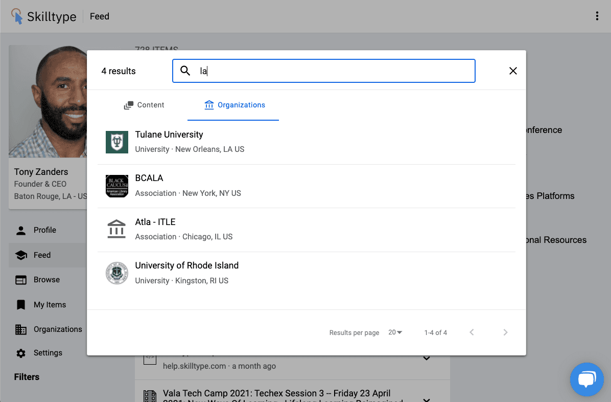Click the '4 results' count text
611x402 pixels.
click(x=119, y=71)
